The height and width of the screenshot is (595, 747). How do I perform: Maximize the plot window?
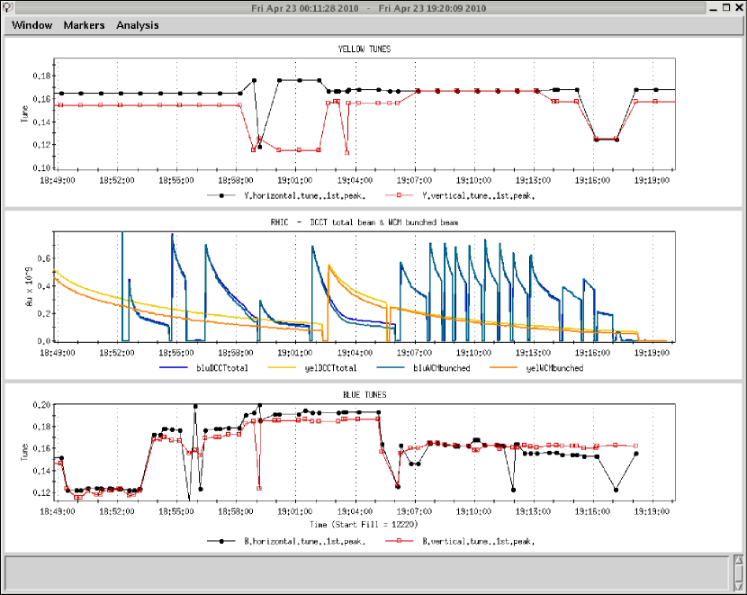(x=725, y=7)
